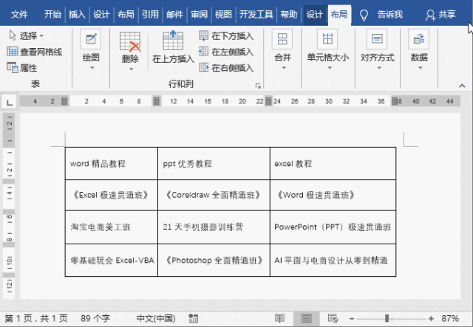Collapse the ribbon with the chevron
473x327 pixels.
point(462,86)
